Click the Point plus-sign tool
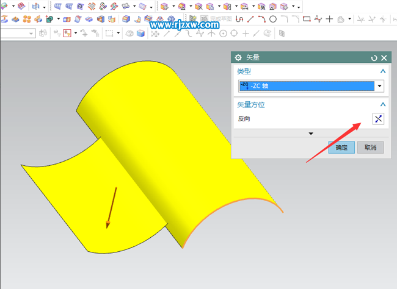Image resolution: width=397 pixels, height=289 pixels. [330, 19]
